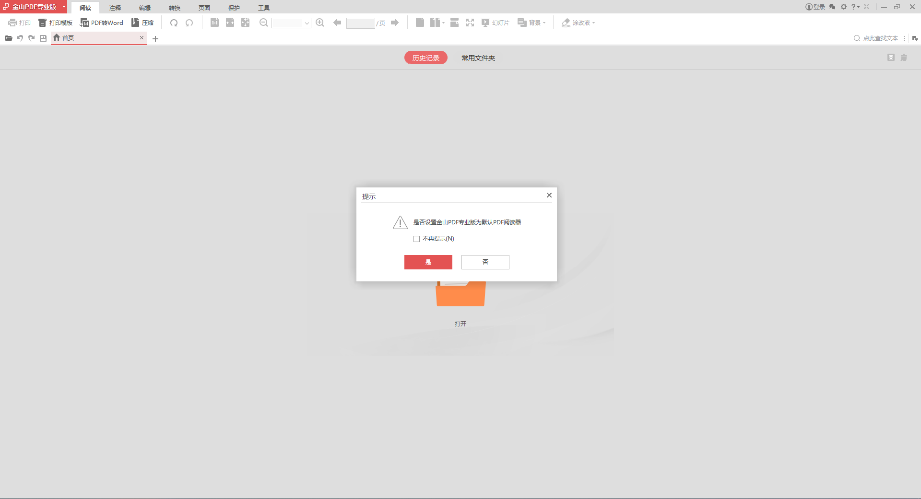Switch to the 编辑 ribbon tab
Screen dimensions: 921x499
point(145,8)
